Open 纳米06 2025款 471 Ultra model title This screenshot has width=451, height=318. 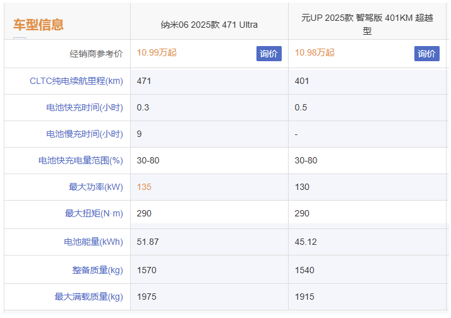click(209, 25)
